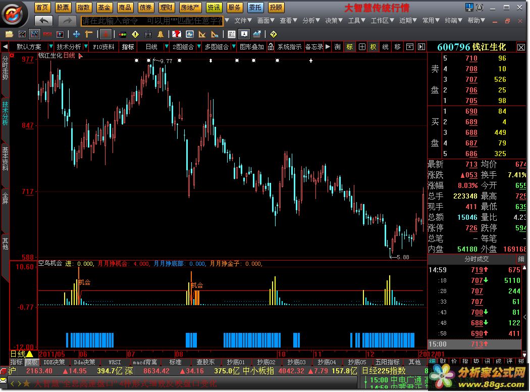Toggle the 线 line button
This screenshot has height=392, width=530.
pos(385,46)
